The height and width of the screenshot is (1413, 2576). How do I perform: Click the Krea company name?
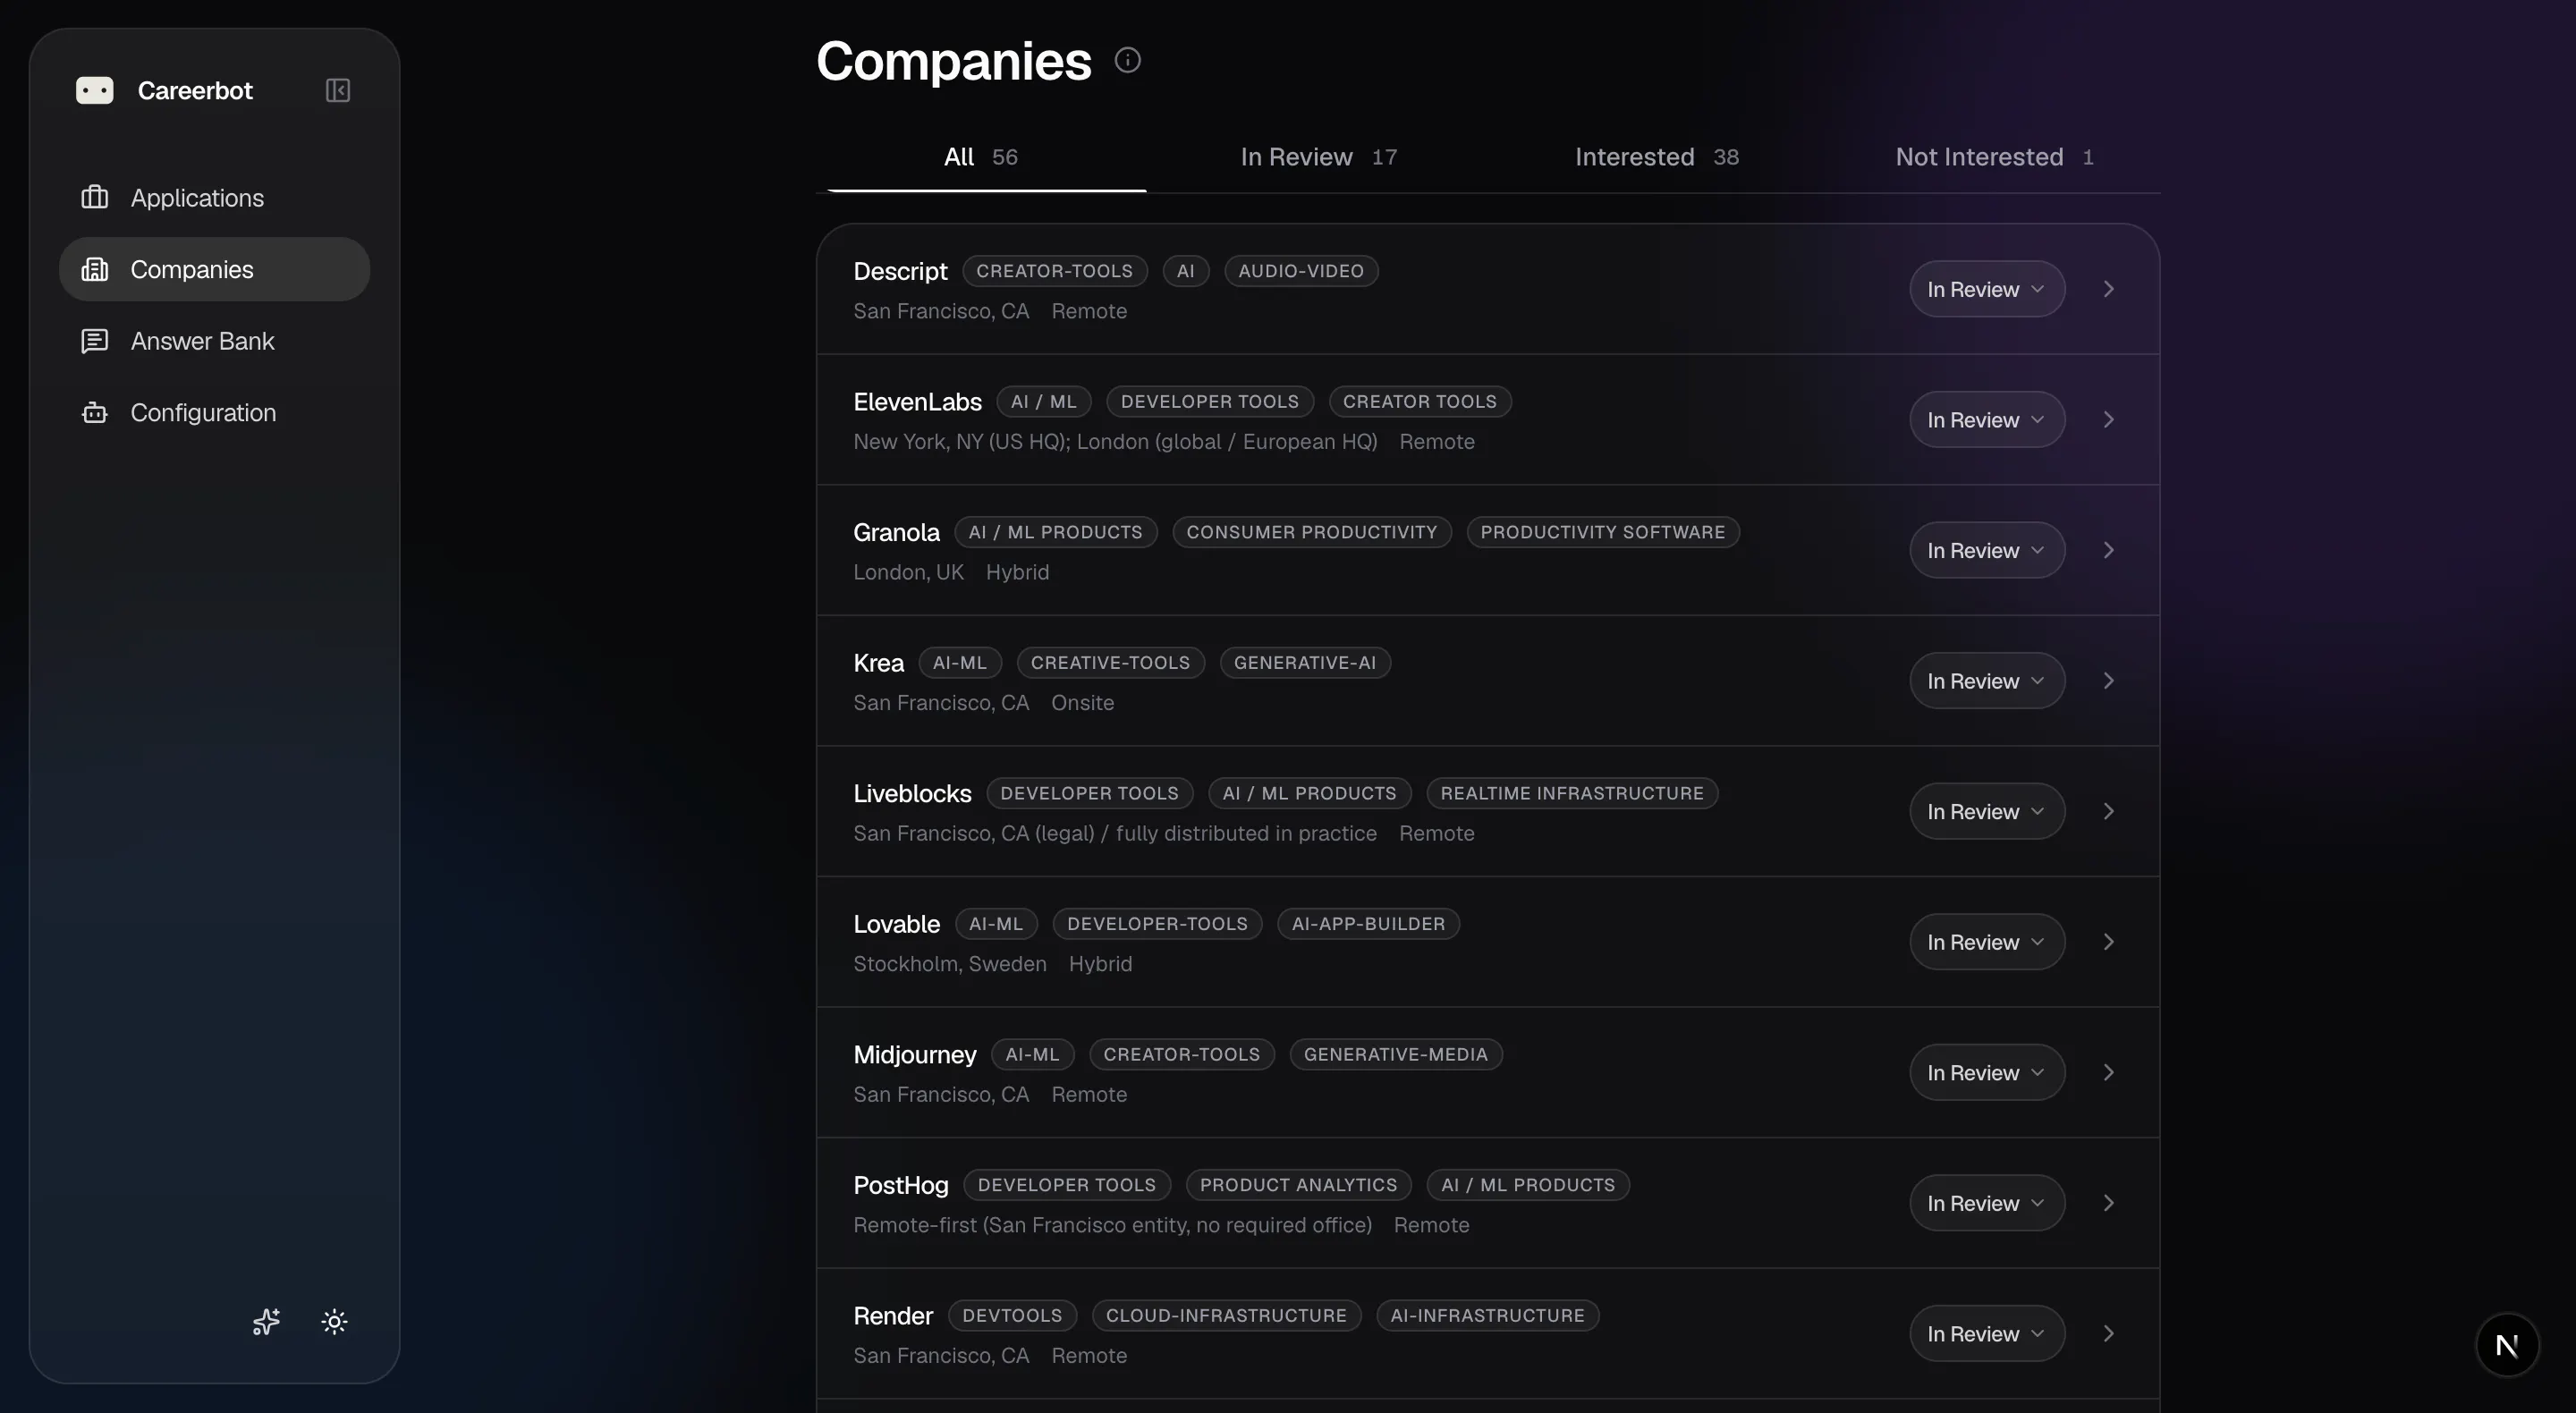[878, 663]
